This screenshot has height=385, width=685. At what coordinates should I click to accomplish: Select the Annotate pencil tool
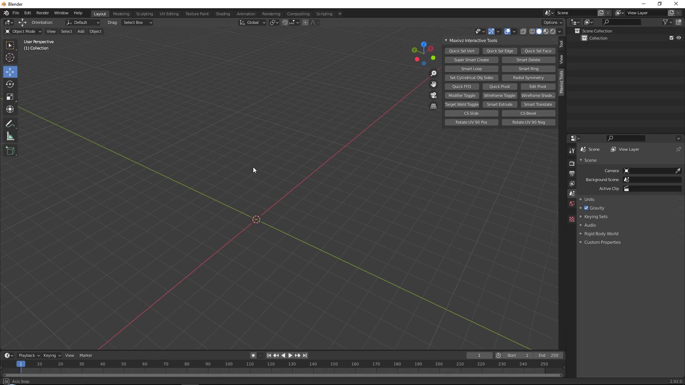pos(10,124)
